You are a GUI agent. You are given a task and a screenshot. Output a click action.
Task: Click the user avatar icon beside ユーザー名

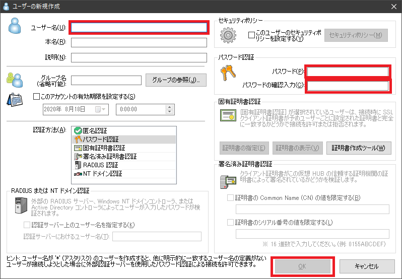coord(15,26)
